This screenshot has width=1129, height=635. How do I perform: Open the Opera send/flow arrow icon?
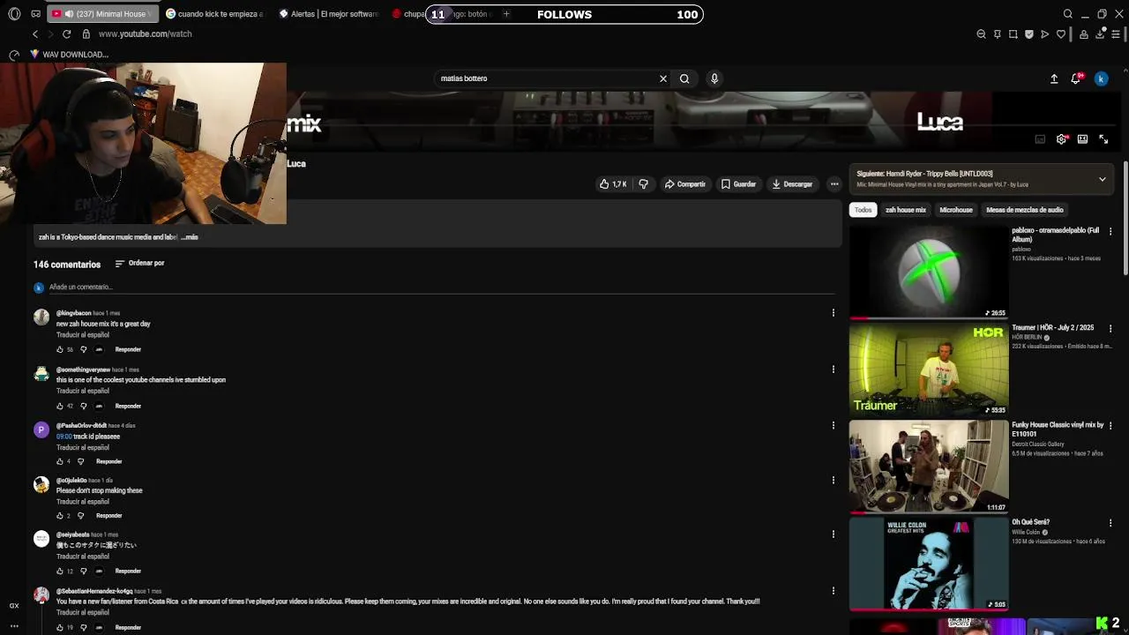(1045, 34)
